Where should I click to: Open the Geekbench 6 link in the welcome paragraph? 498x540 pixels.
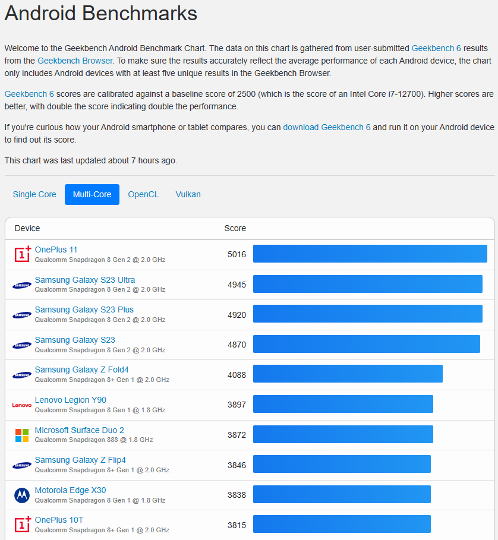pos(436,48)
